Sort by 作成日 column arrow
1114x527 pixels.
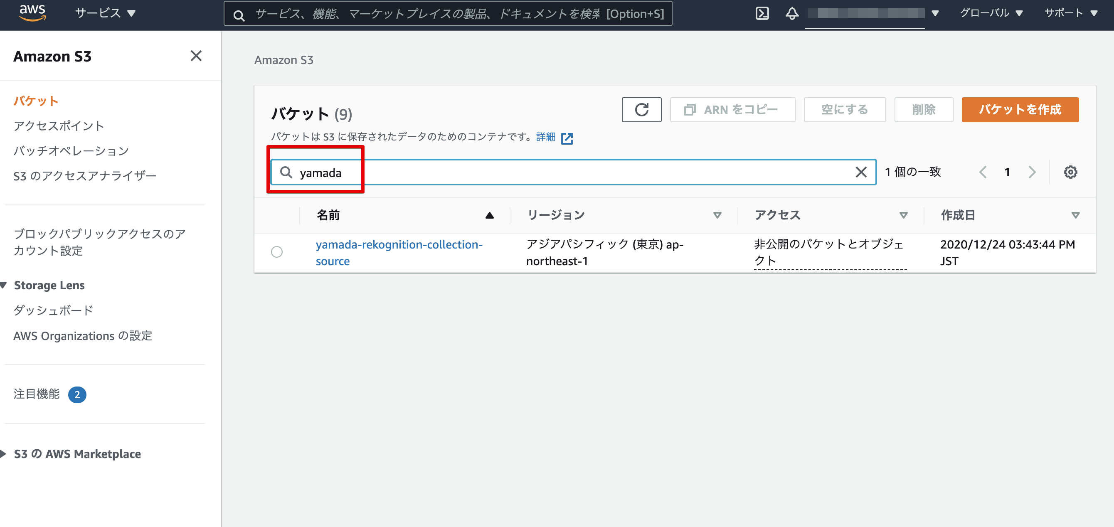coord(1075,215)
